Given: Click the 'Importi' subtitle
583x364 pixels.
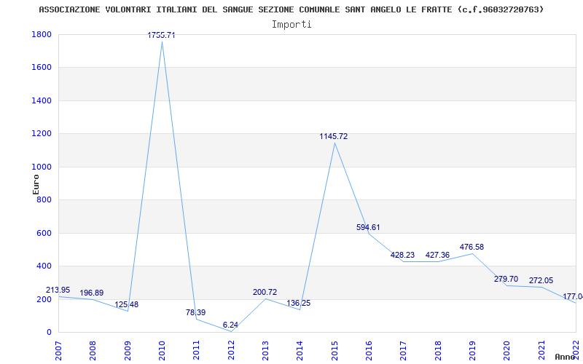Looking at the screenshot, I should [291, 25].
